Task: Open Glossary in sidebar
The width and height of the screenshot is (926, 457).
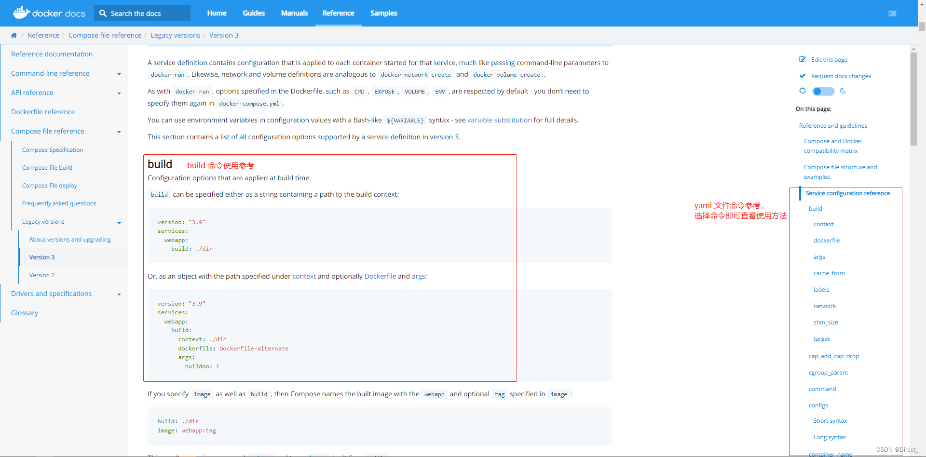Action: coord(25,313)
